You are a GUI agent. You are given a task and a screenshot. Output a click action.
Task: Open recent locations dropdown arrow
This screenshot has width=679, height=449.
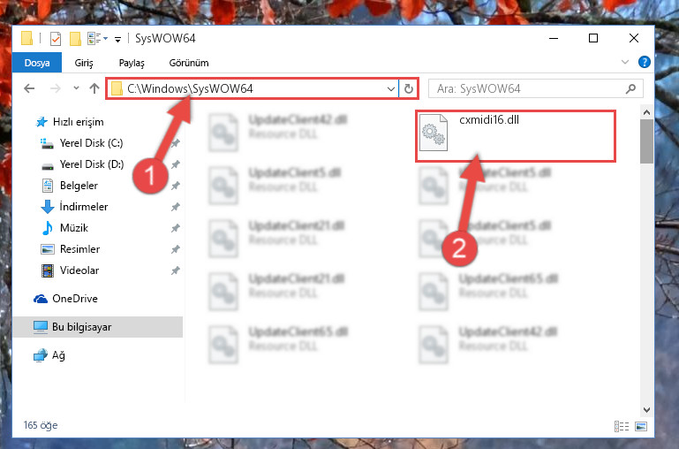point(76,88)
